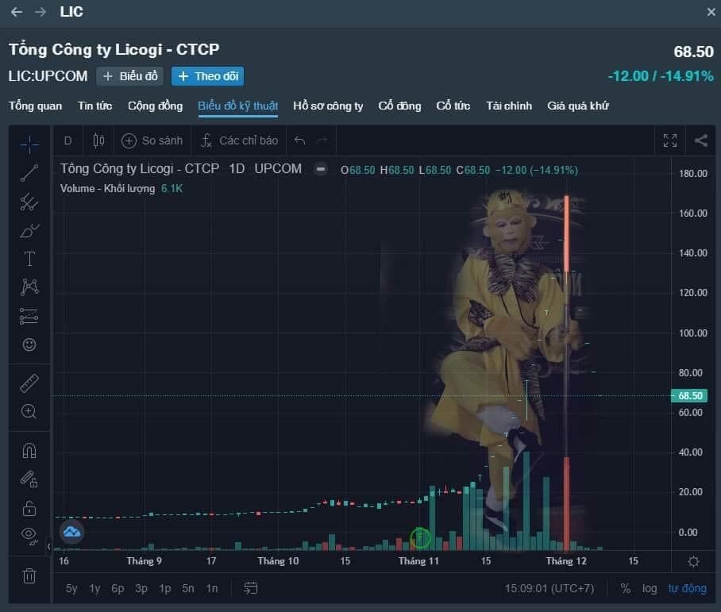Select Biểu đồ kỹ thuật tab
Image resolution: width=721 pixels, height=612 pixels.
237,106
